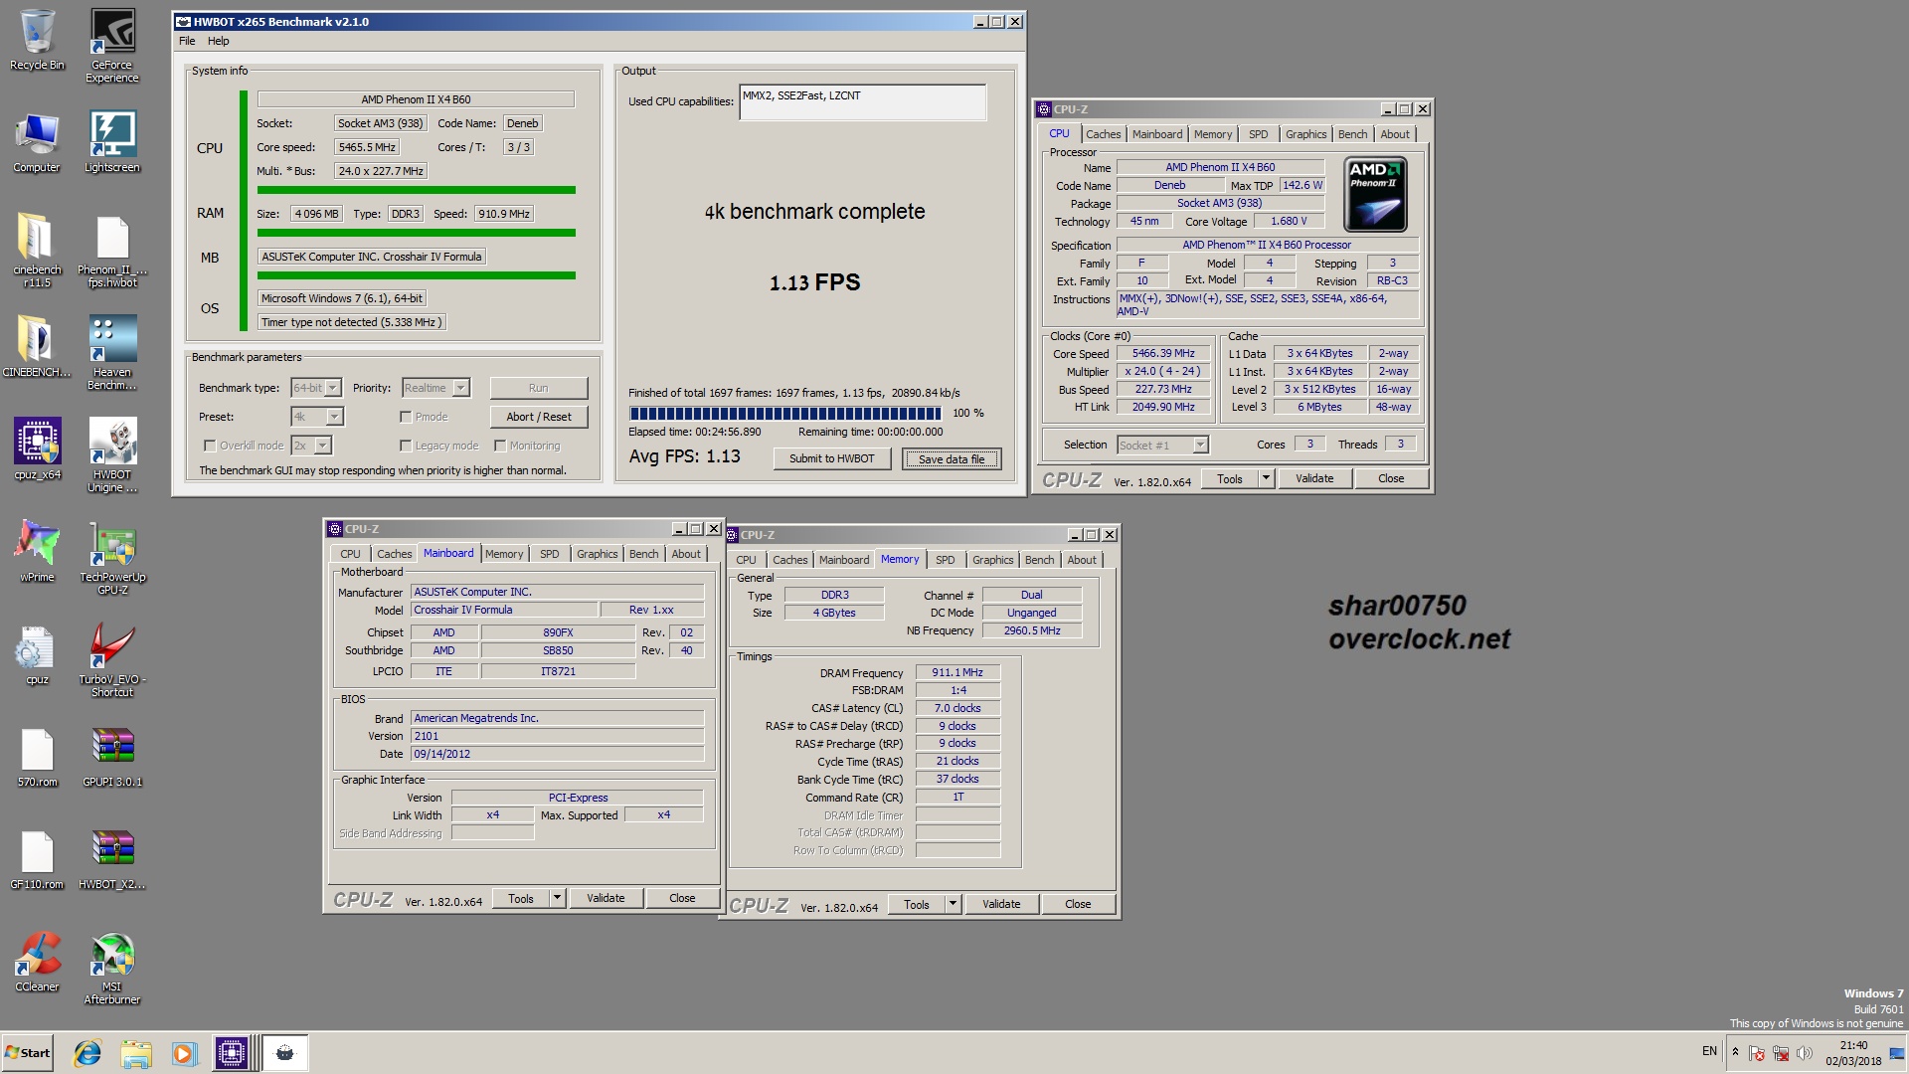Screen dimensions: 1909x1074
Task: Click the benchmark progress bar at 100%
Action: coord(785,413)
